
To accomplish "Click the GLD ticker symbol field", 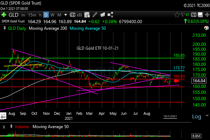I will [13, 15].
